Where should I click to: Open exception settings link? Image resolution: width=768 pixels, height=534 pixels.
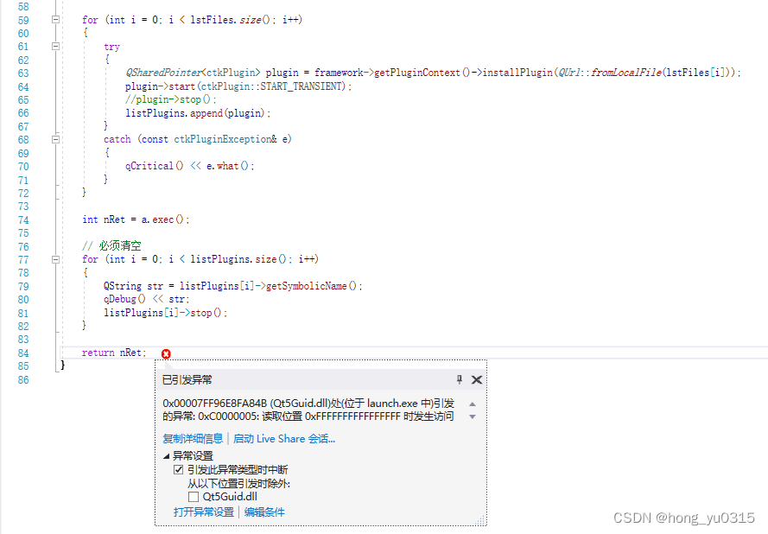pos(204,512)
